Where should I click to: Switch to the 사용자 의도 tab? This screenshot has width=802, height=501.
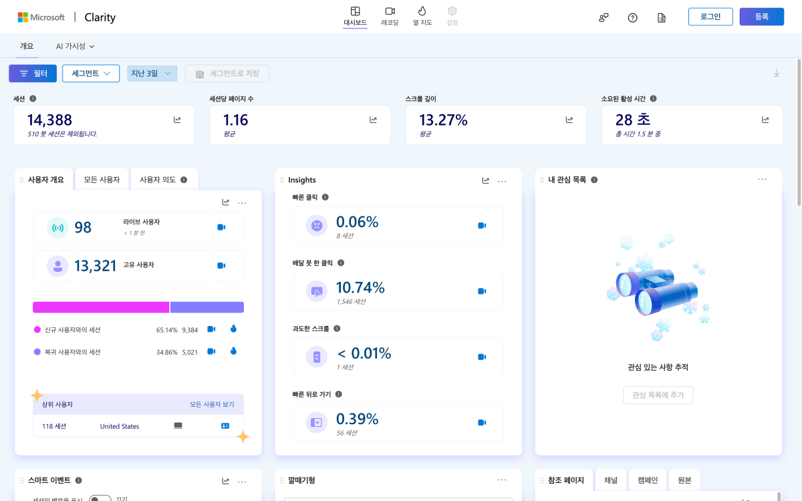coord(164,180)
